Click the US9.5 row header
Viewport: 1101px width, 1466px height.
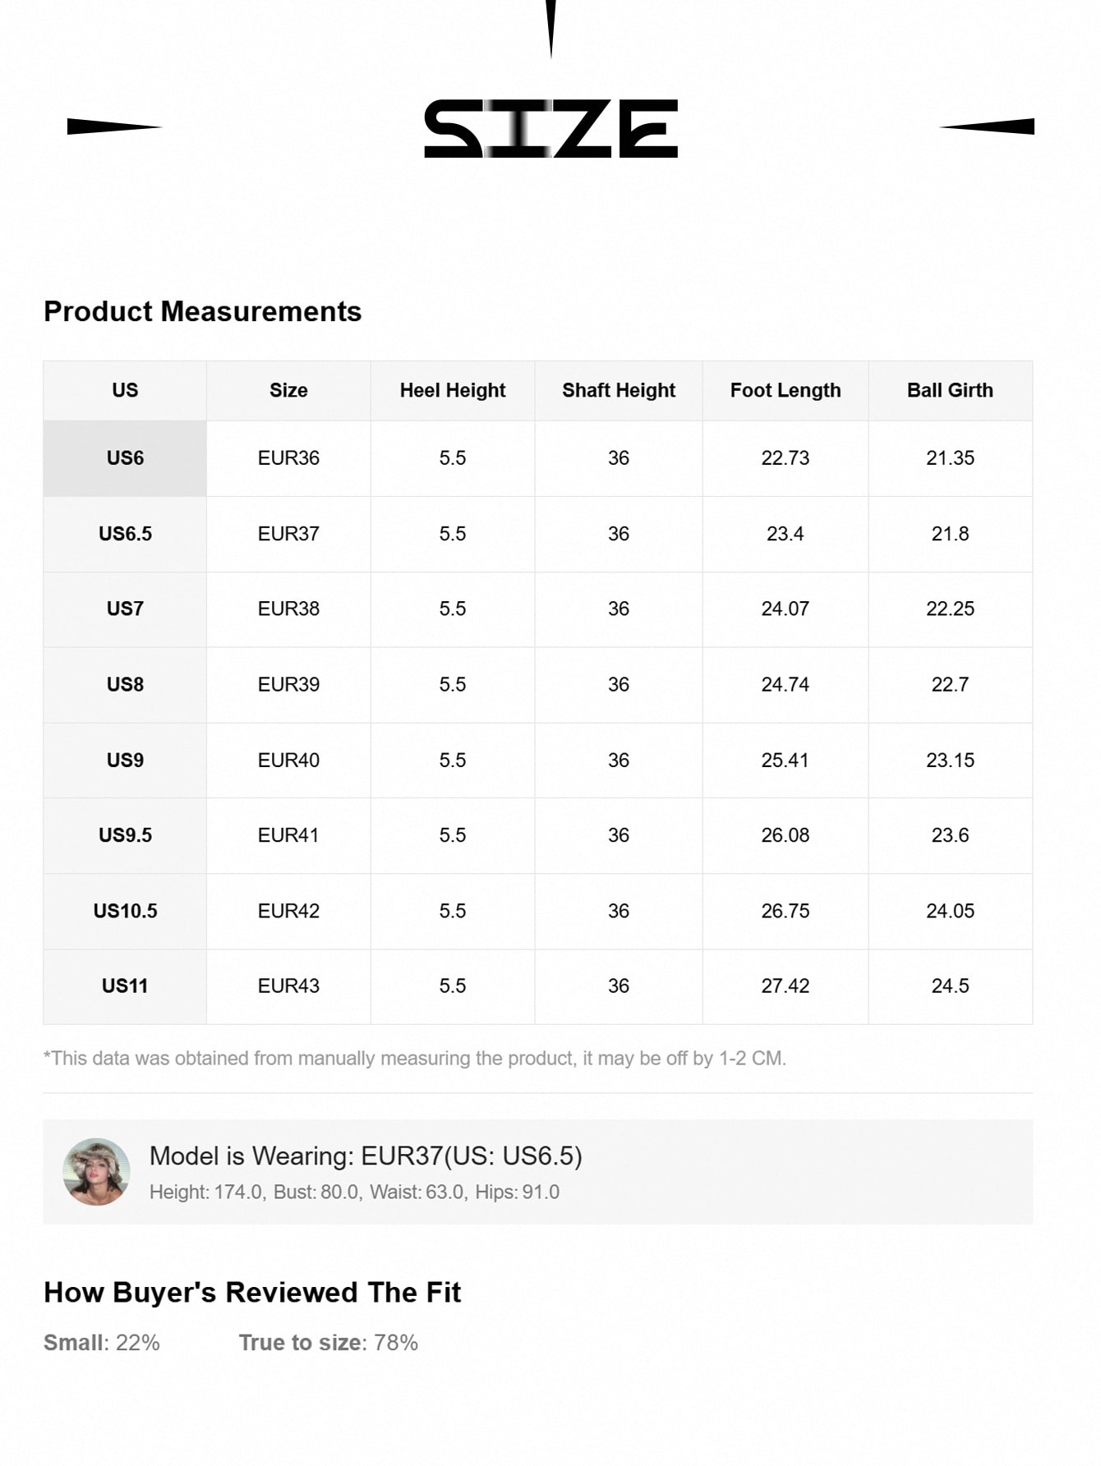coord(125,835)
